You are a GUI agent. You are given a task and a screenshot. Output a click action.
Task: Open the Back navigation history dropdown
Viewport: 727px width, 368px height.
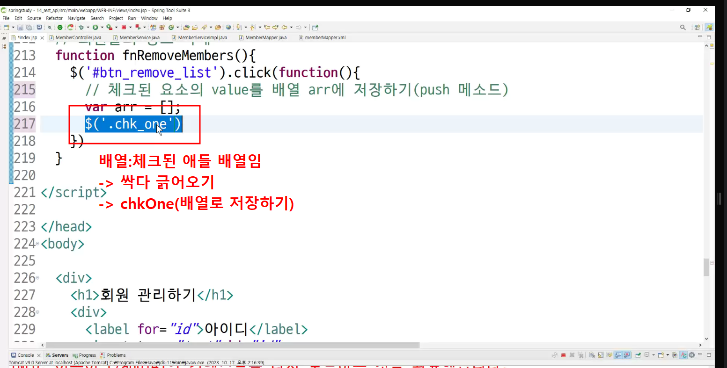(291, 28)
